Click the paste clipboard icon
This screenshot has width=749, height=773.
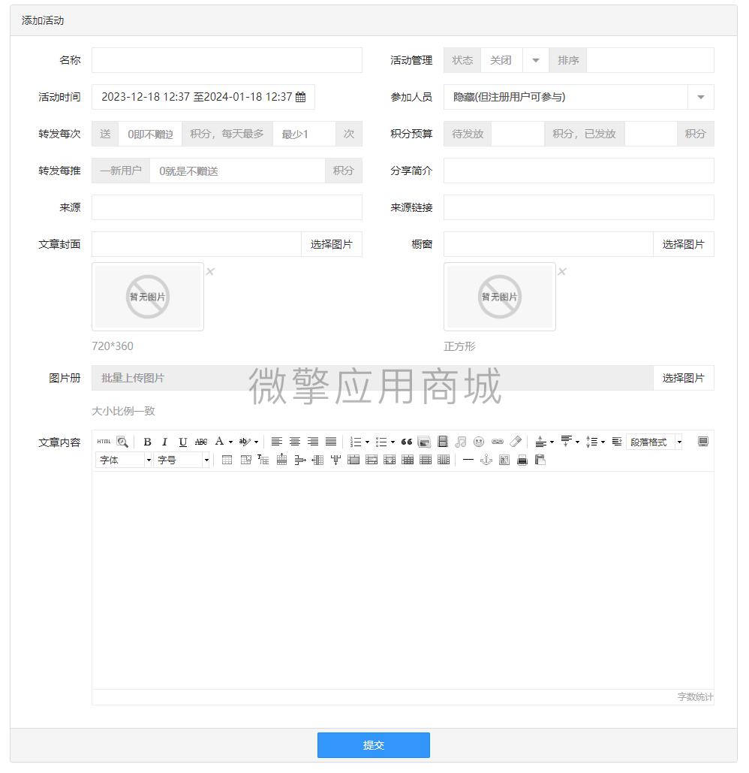pos(540,460)
